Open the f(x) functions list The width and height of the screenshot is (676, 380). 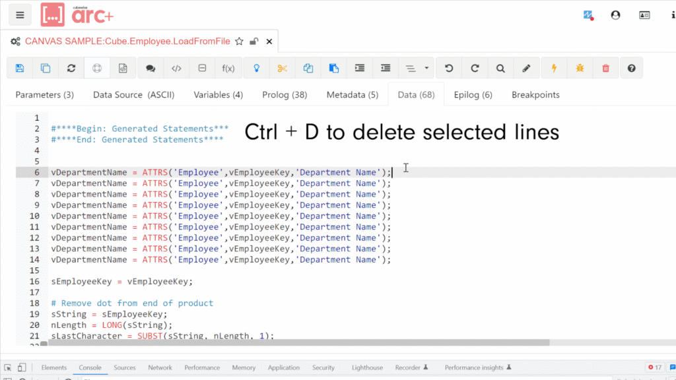coord(228,68)
